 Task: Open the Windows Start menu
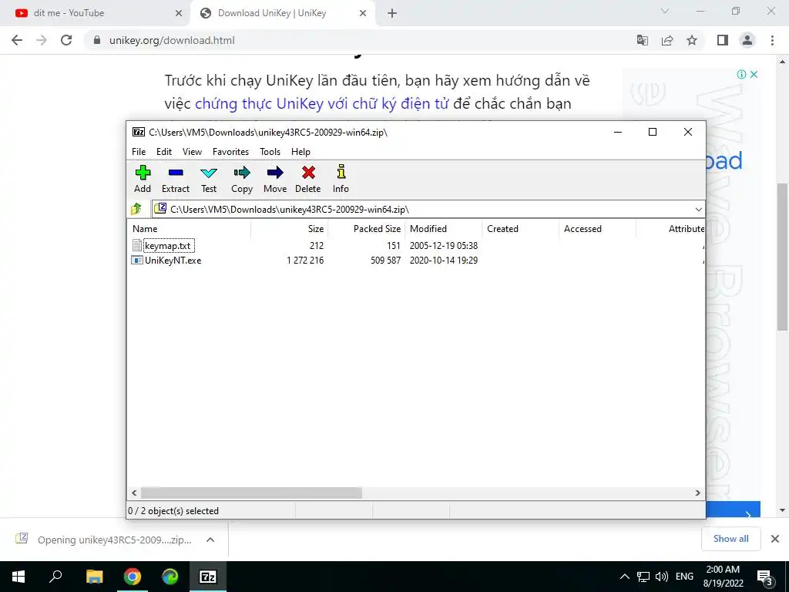[18, 577]
